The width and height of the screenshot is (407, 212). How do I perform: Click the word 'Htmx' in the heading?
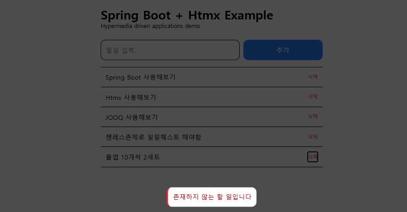[204, 15]
